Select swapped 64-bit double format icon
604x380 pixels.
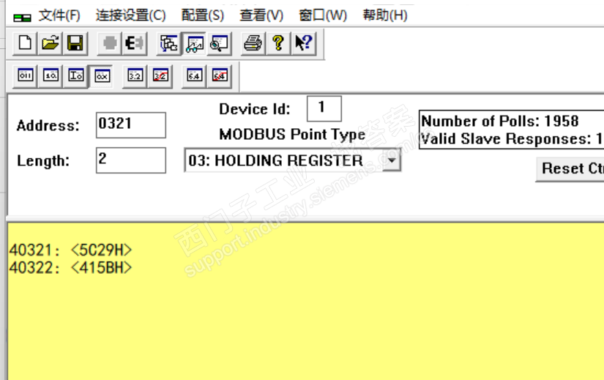(220, 75)
